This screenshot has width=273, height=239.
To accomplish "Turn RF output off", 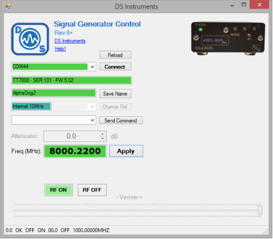I will [92, 190].
